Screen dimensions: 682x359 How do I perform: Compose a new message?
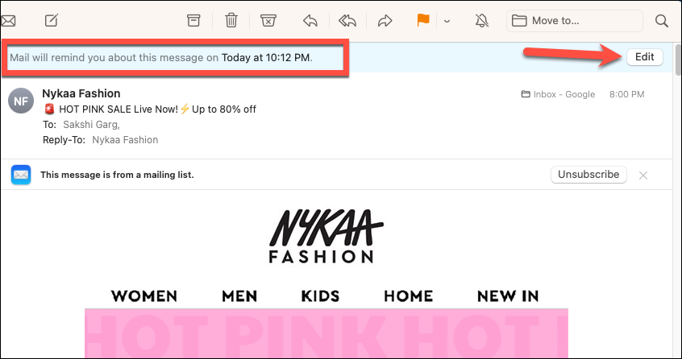(x=52, y=20)
